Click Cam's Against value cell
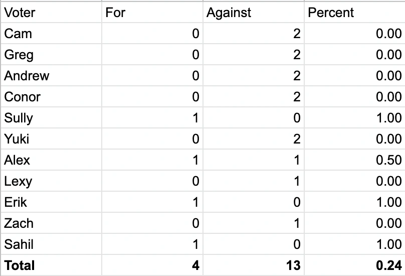The image size is (405, 276). click(x=253, y=34)
